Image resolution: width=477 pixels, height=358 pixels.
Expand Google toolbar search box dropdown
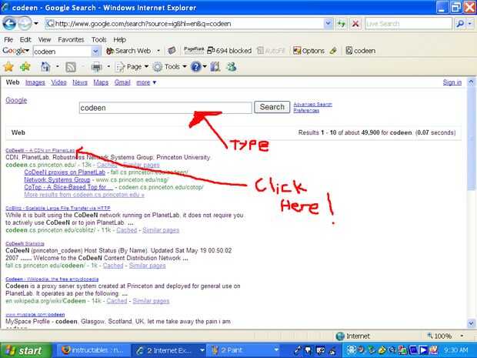click(x=95, y=51)
